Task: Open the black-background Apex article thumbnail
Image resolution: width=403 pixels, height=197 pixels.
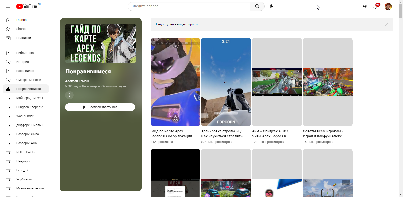Action: [x=175, y=173]
